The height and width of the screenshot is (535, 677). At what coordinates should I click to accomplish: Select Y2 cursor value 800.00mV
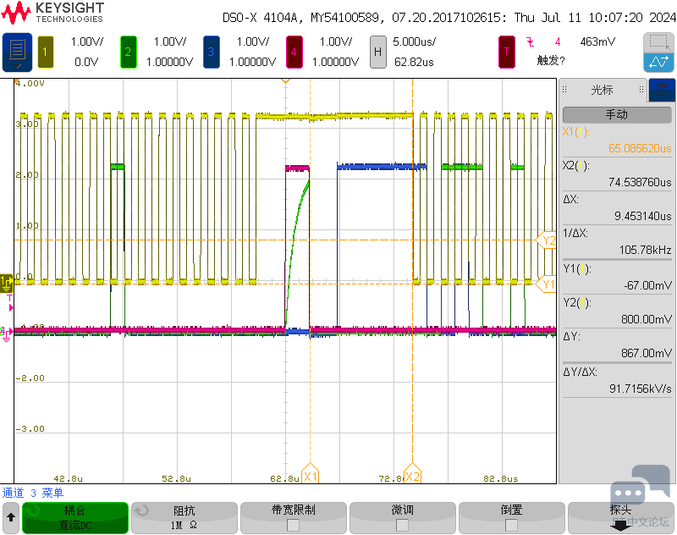(647, 319)
